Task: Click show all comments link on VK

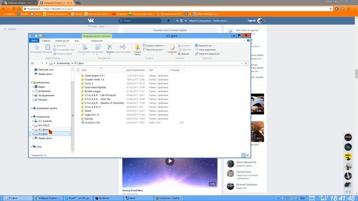Action: 170,30
